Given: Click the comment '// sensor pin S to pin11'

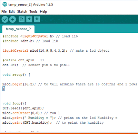Looking at the screenshot, I should [46, 65].
